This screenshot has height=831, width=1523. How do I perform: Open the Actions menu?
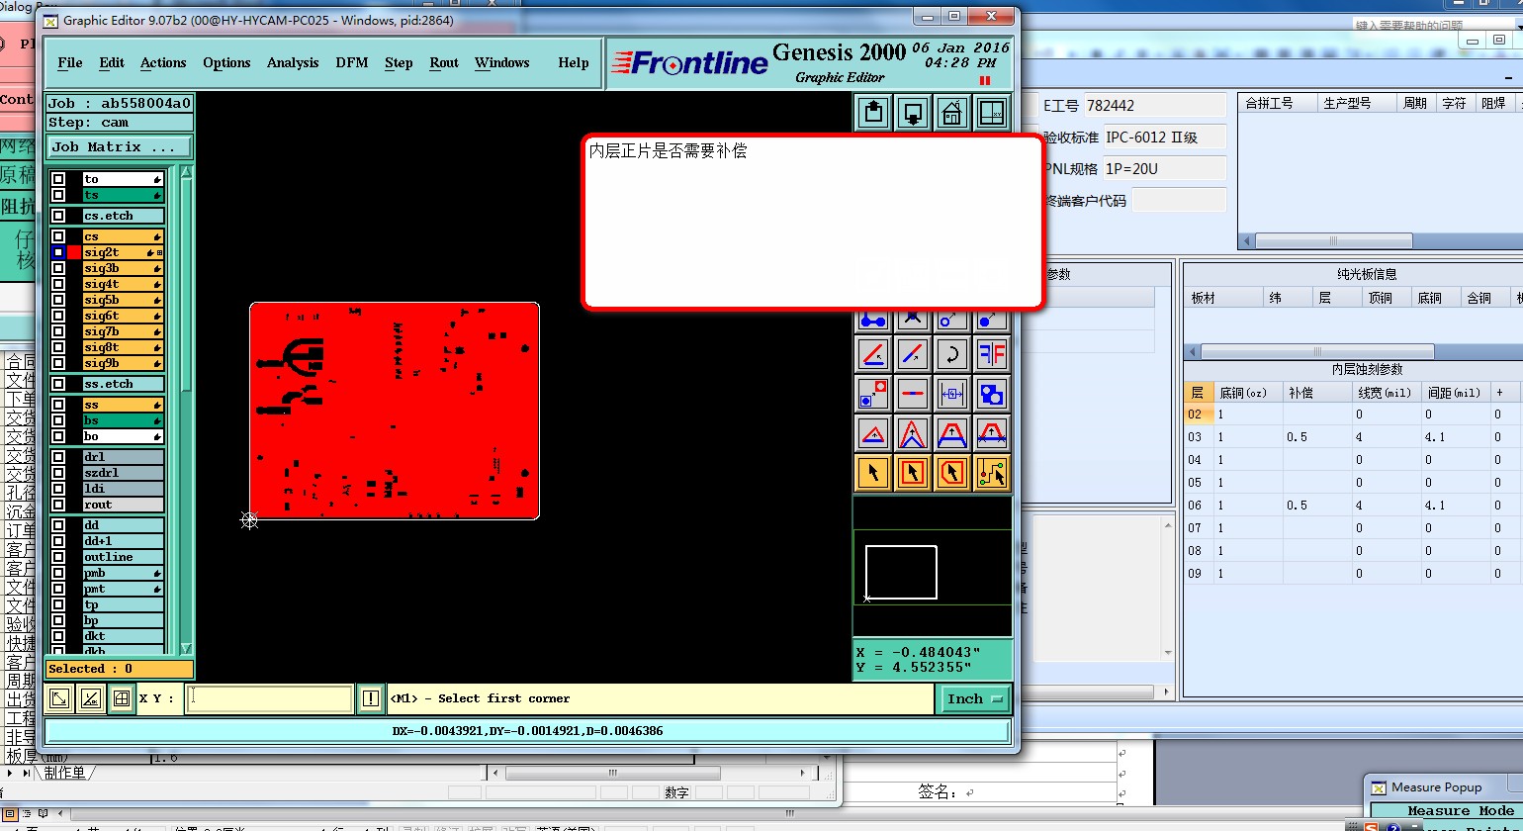163,62
